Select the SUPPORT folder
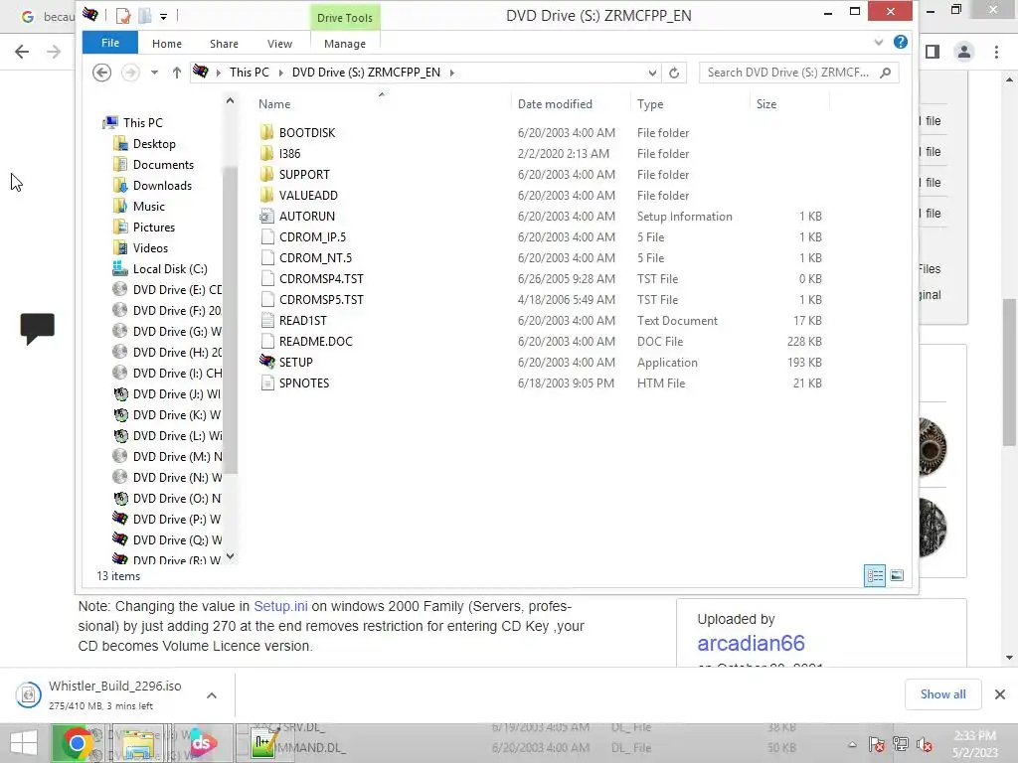Image resolution: width=1018 pixels, height=763 pixels. (304, 175)
